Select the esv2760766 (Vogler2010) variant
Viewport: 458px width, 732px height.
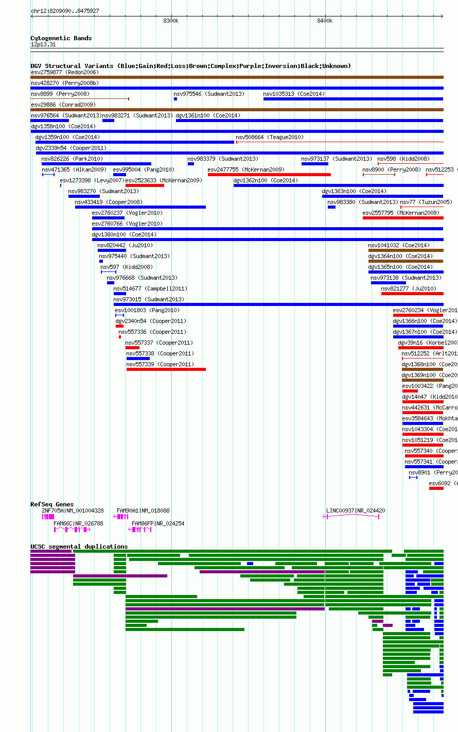pos(127,224)
